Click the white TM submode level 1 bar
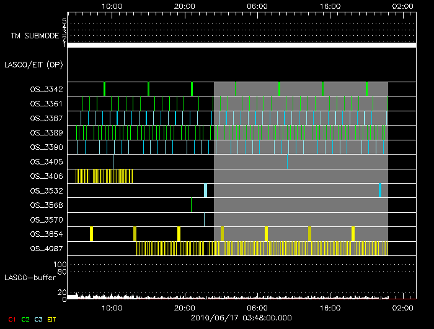This screenshot has width=434, height=329. [x=241, y=45]
